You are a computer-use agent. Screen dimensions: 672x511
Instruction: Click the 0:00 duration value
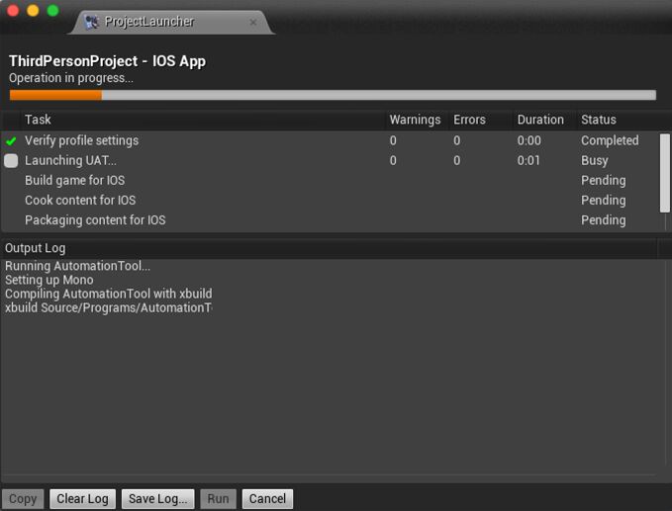(528, 140)
